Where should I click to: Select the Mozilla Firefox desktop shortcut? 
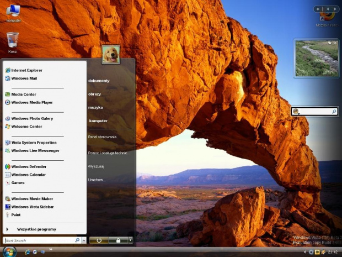[x=328, y=20]
